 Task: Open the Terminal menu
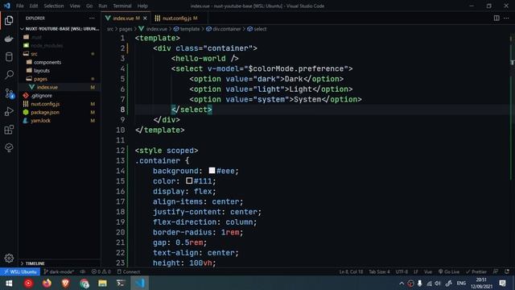[122, 6]
